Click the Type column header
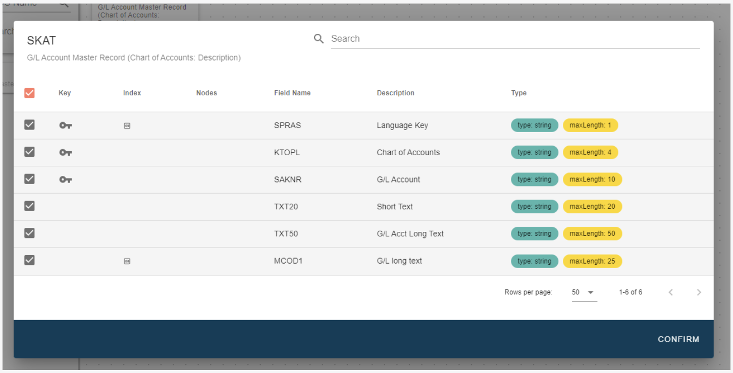Image resolution: width=733 pixels, height=373 pixels. pos(518,93)
